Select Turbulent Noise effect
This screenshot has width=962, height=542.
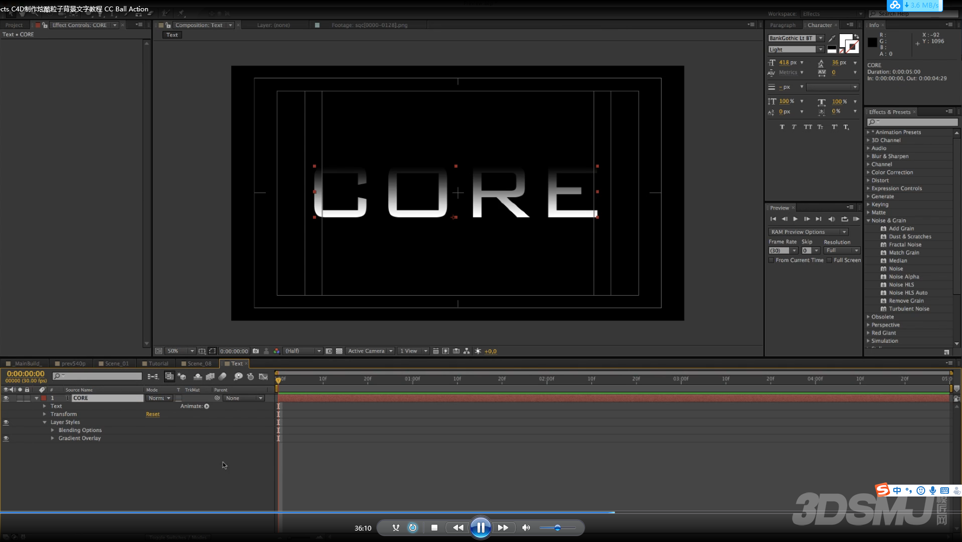(x=909, y=309)
